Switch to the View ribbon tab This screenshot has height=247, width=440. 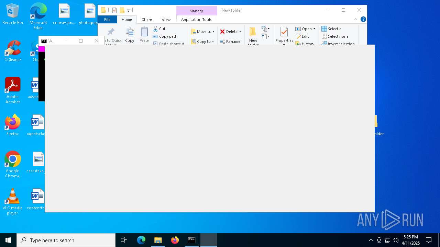coord(166,20)
